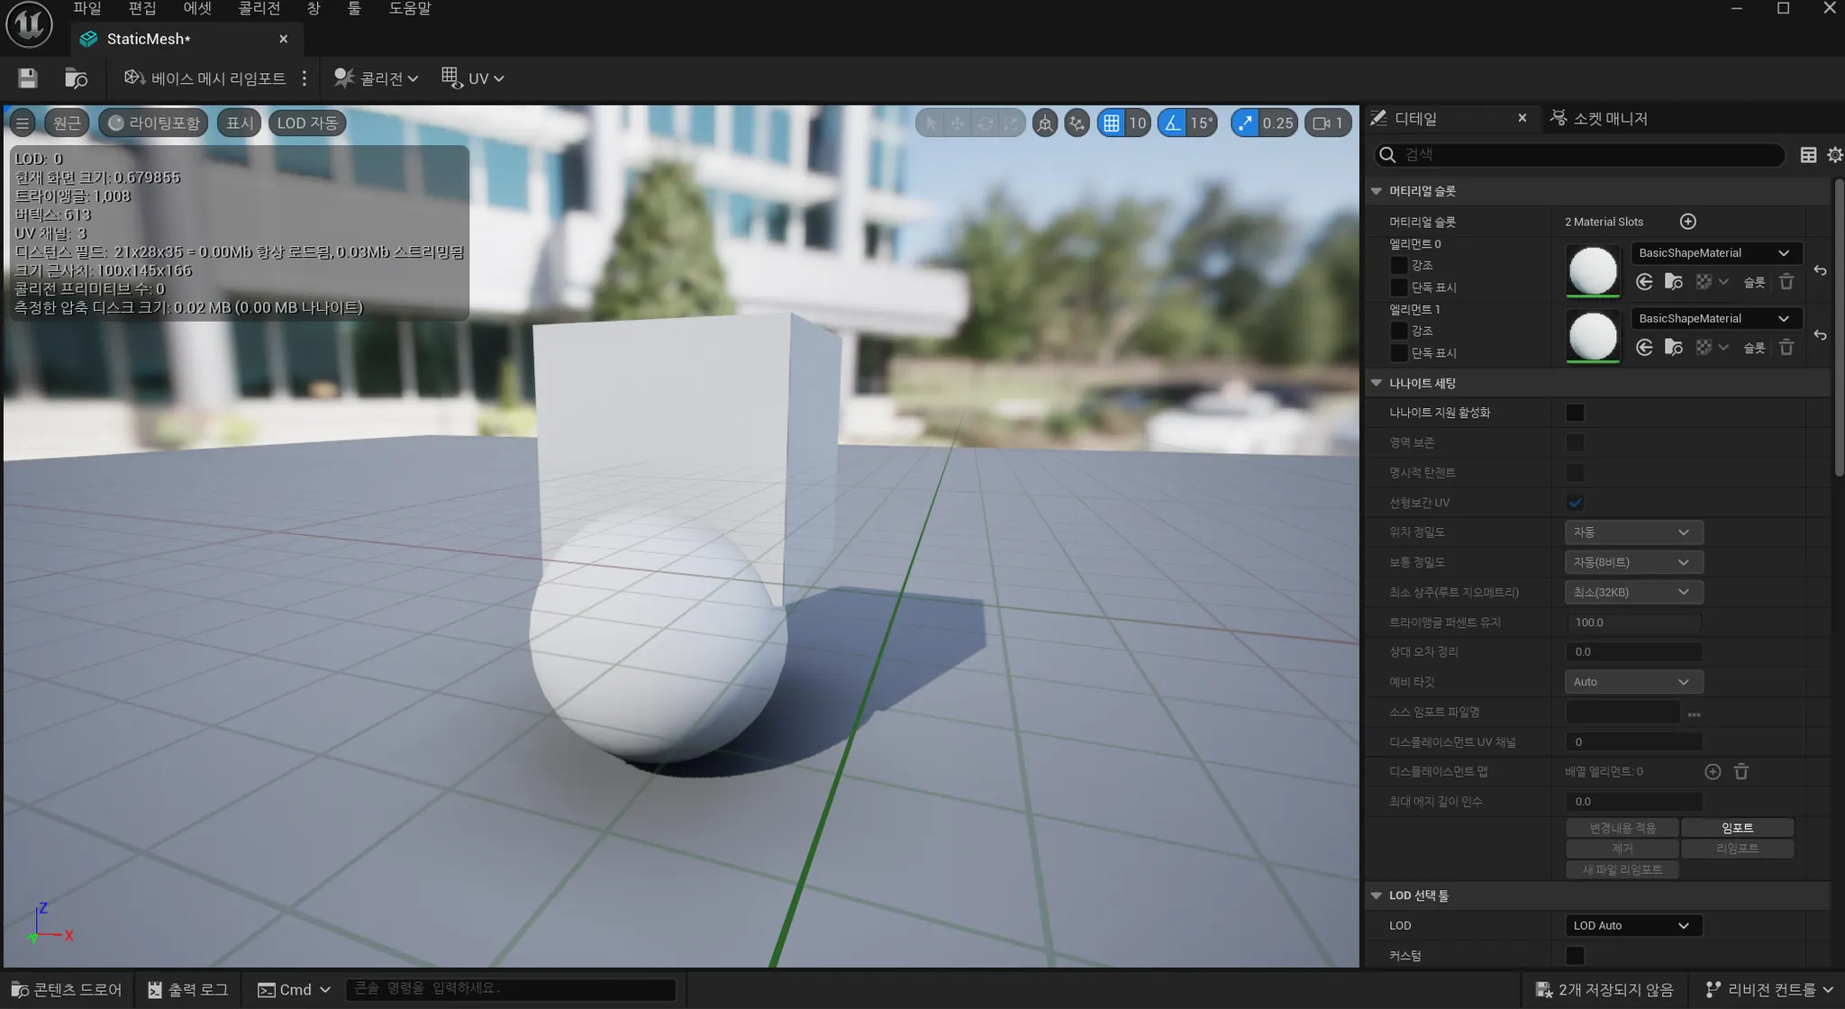Image resolution: width=1845 pixels, height=1009 pixels.
Task: Add a new material slot
Action: [x=1687, y=222]
